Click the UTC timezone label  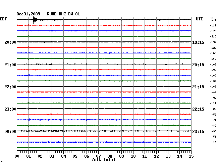coord(199,19)
